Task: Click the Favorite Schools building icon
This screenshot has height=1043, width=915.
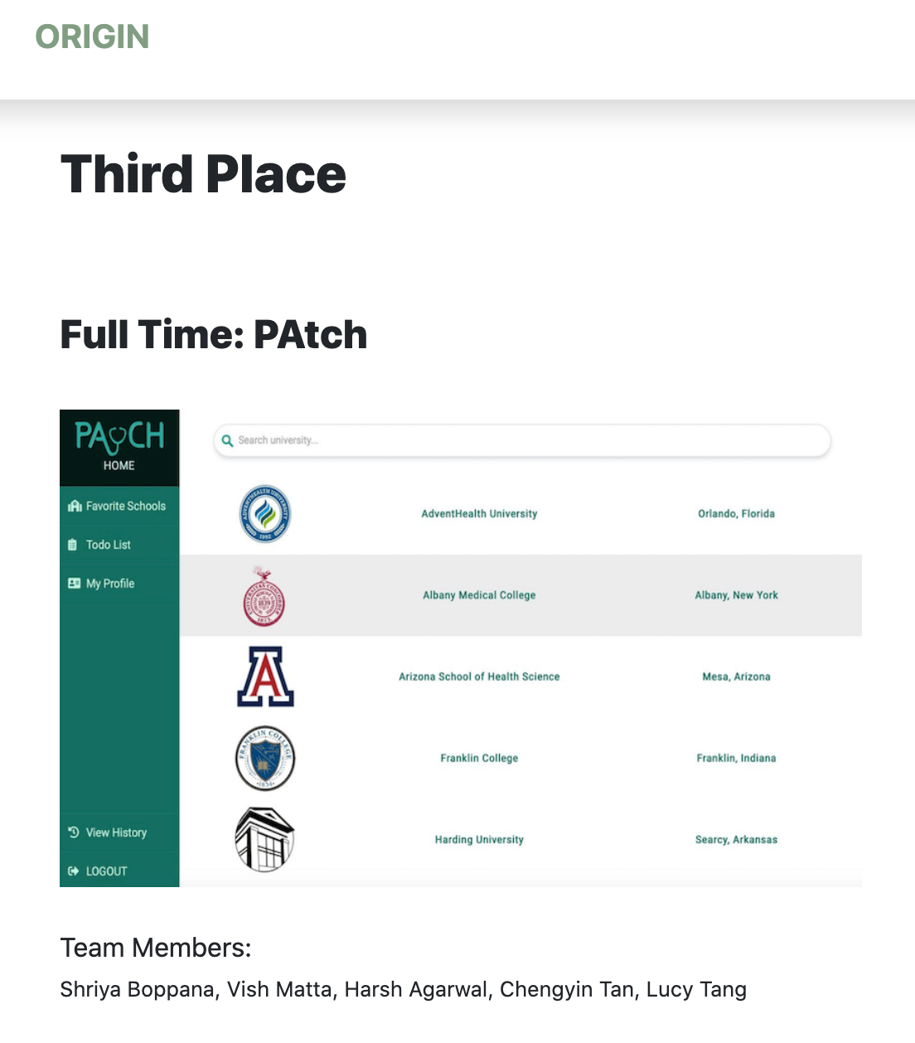Action: point(75,506)
